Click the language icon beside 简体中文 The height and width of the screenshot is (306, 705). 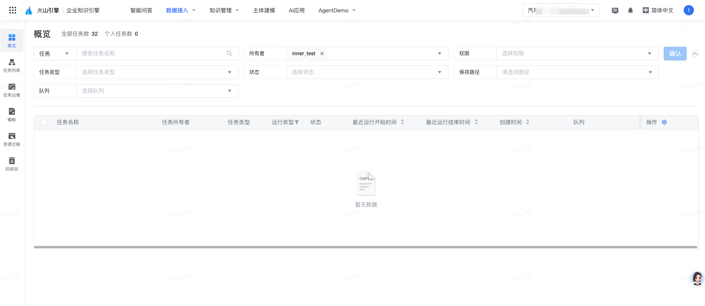coord(646,10)
